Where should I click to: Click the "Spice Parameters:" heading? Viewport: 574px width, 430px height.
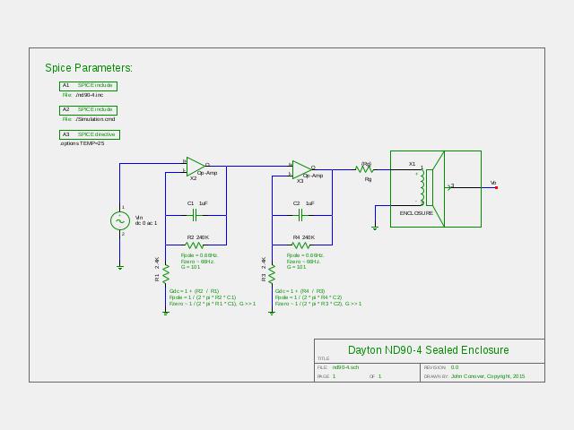89,68
